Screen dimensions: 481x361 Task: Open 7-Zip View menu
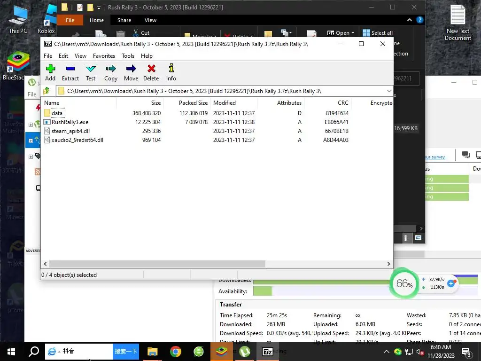[x=80, y=56]
